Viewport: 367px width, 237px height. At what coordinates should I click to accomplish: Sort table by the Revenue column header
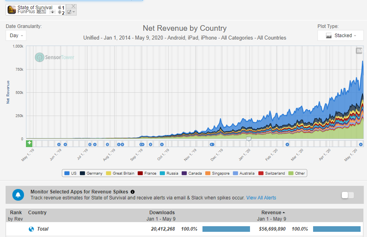click(x=272, y=213)
